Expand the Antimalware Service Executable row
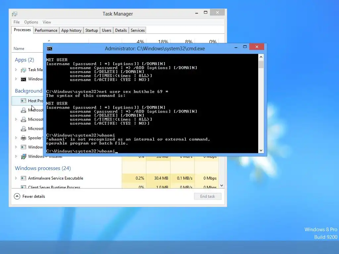 [16, 178]
